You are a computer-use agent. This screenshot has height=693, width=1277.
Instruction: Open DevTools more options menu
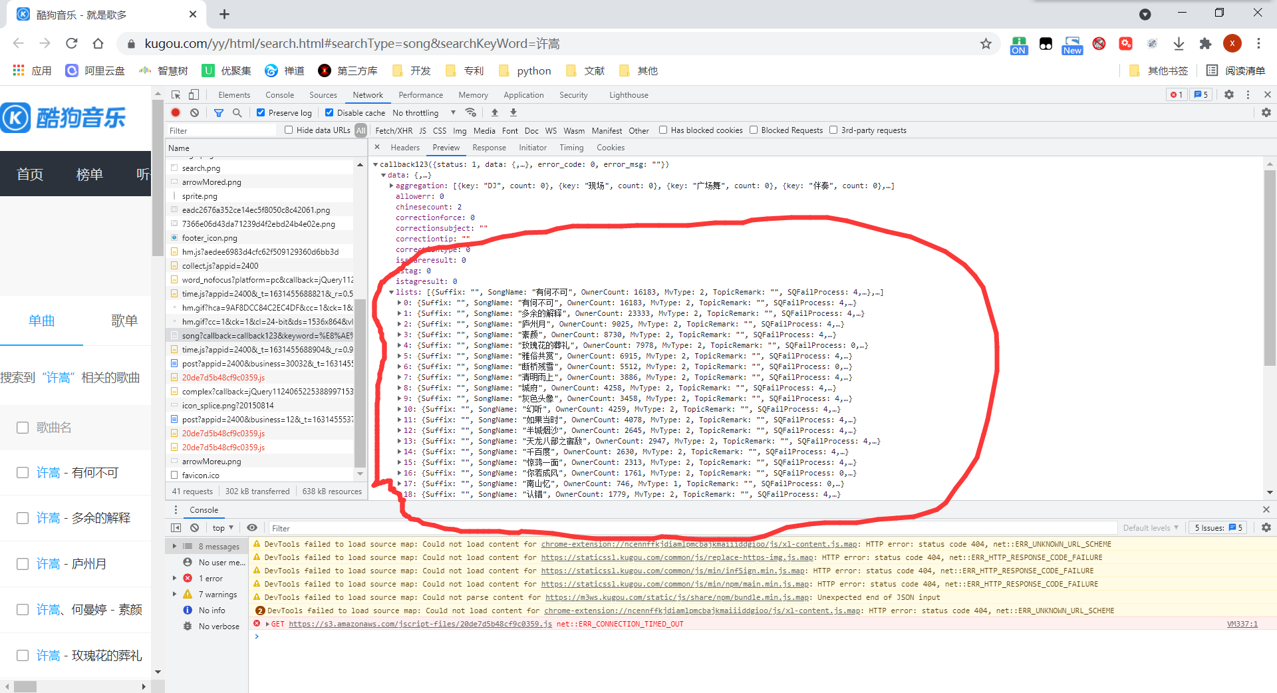(x=1248, y=94)
